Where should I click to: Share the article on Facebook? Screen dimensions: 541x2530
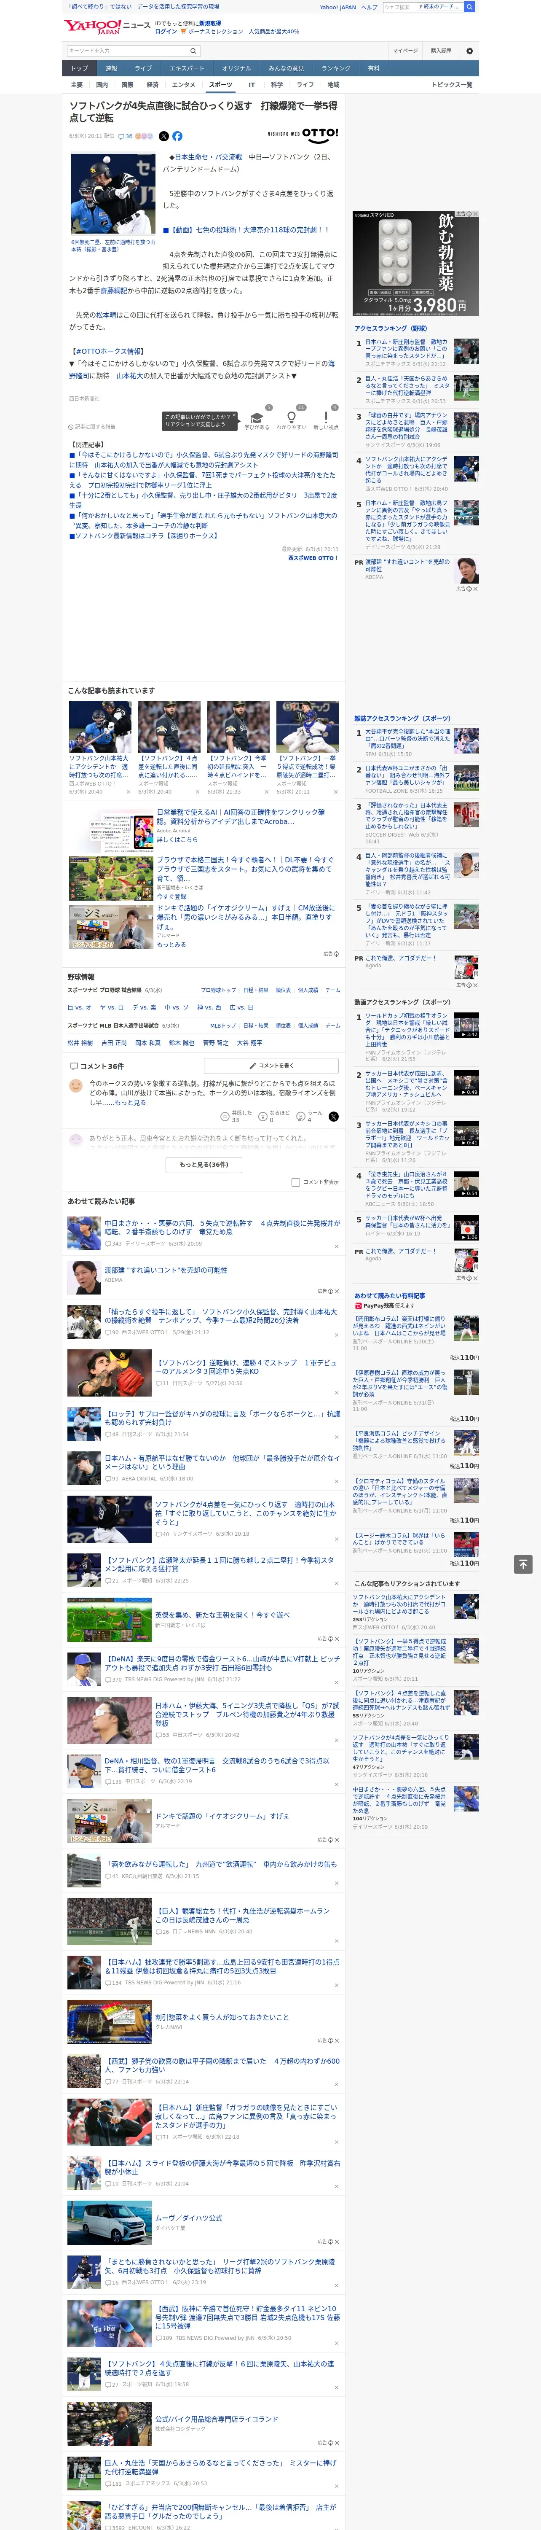(x=178, y=137)
